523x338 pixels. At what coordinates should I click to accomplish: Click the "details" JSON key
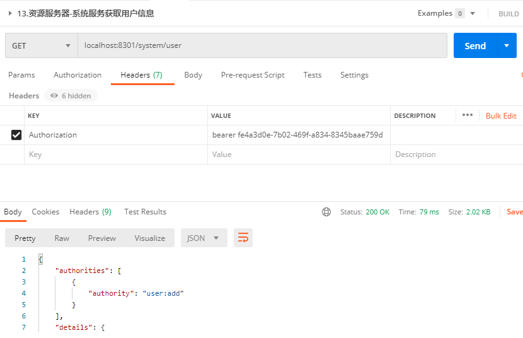click(x=74, y=327)
